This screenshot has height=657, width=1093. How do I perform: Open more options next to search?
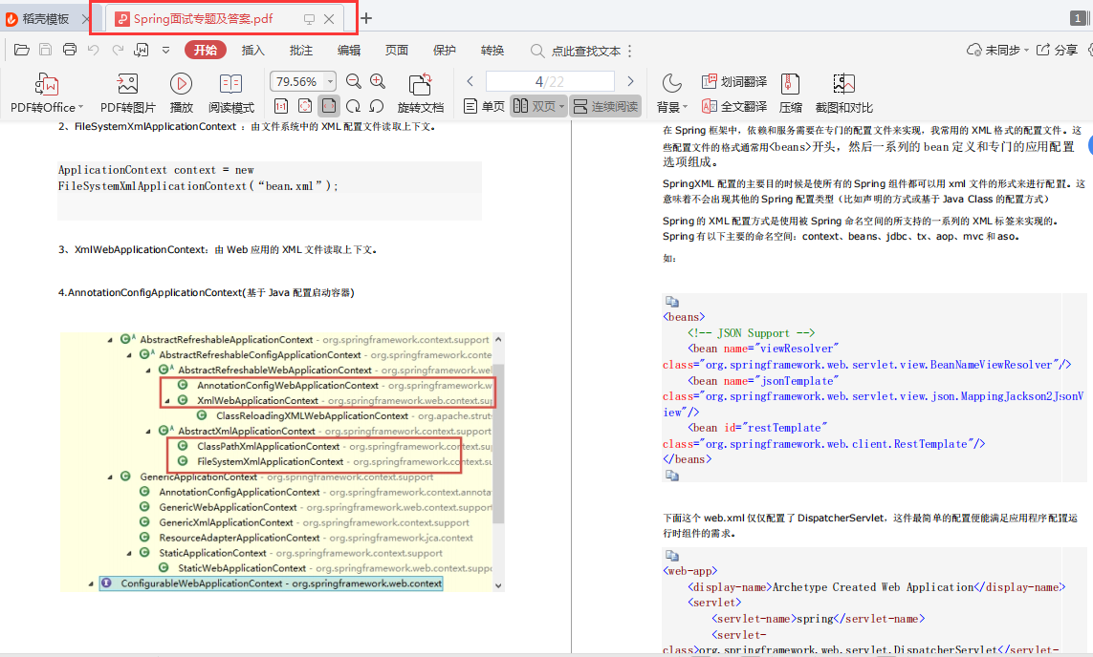630,51
